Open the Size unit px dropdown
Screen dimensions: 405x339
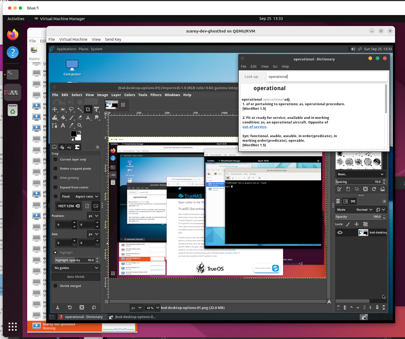[x=93, y=234]
